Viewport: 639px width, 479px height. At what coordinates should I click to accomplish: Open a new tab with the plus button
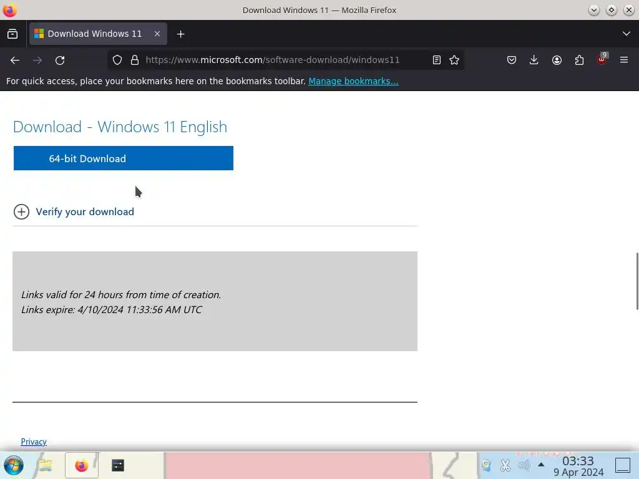[x=180, y=34]
